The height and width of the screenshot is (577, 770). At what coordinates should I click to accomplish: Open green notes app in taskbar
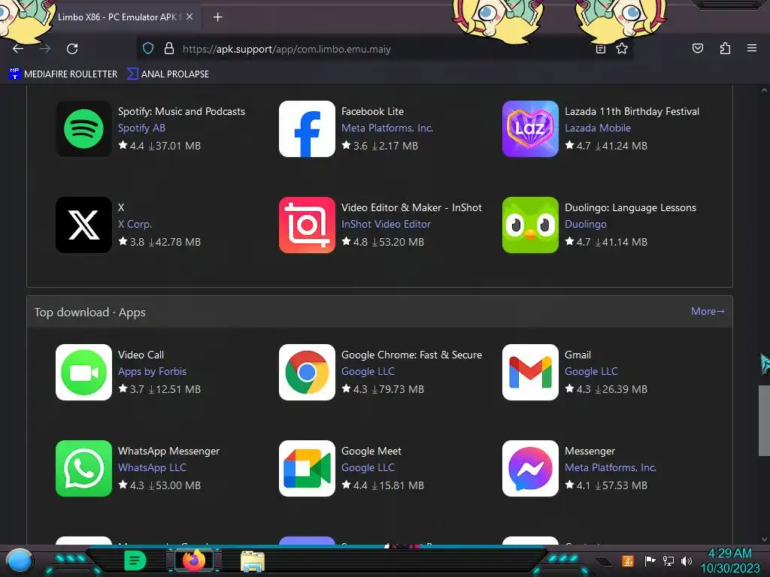(x=135, y=560)
